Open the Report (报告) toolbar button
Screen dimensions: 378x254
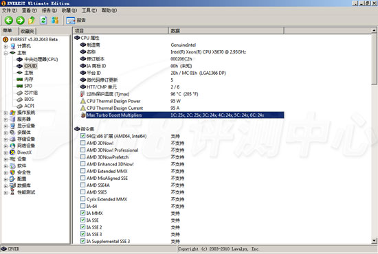pos(76,21)
